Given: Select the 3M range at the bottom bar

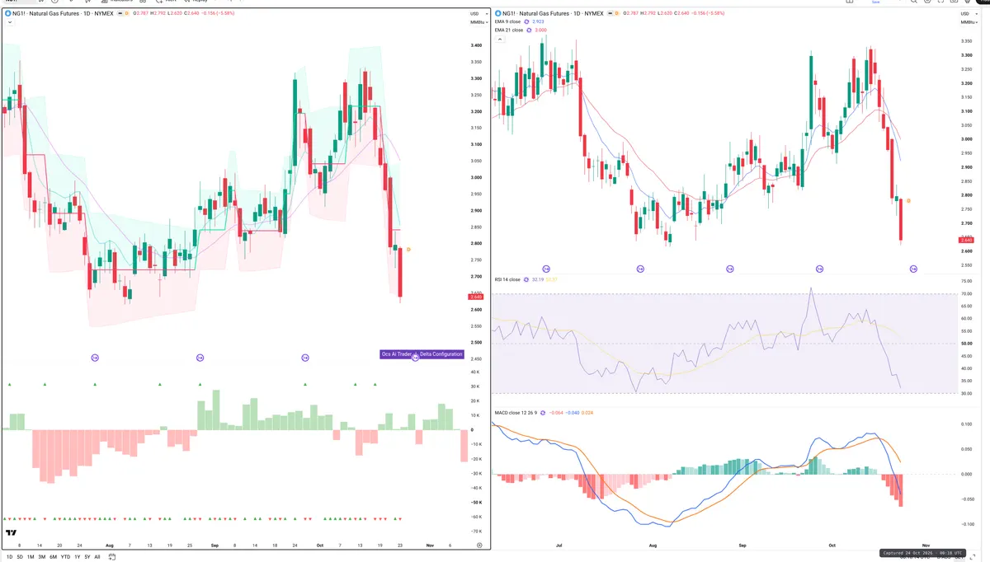Looking at the screenshot, I should click(x=42, y=556).
